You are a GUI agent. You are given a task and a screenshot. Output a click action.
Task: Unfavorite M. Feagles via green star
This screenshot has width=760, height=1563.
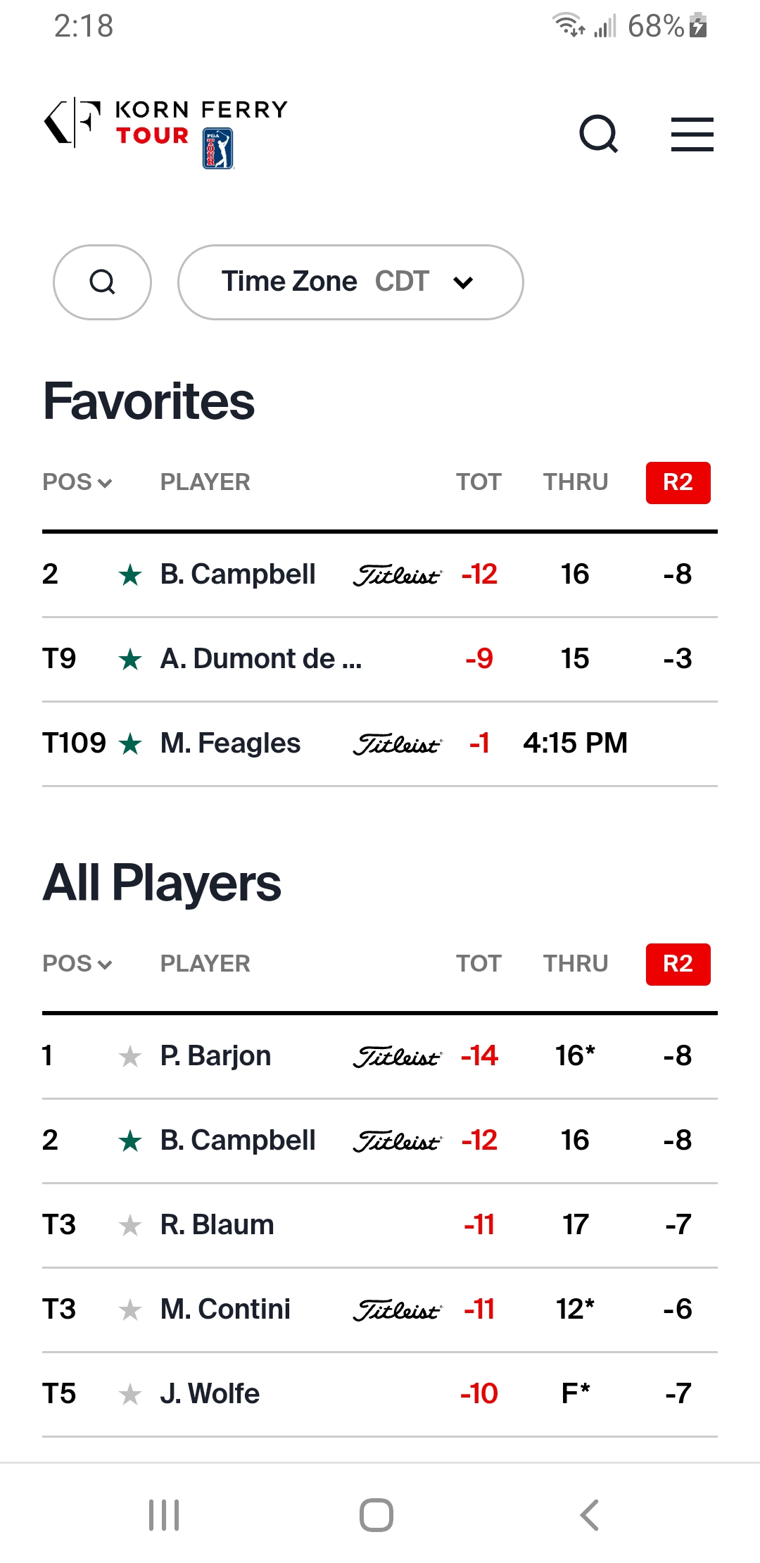[130, 744]
